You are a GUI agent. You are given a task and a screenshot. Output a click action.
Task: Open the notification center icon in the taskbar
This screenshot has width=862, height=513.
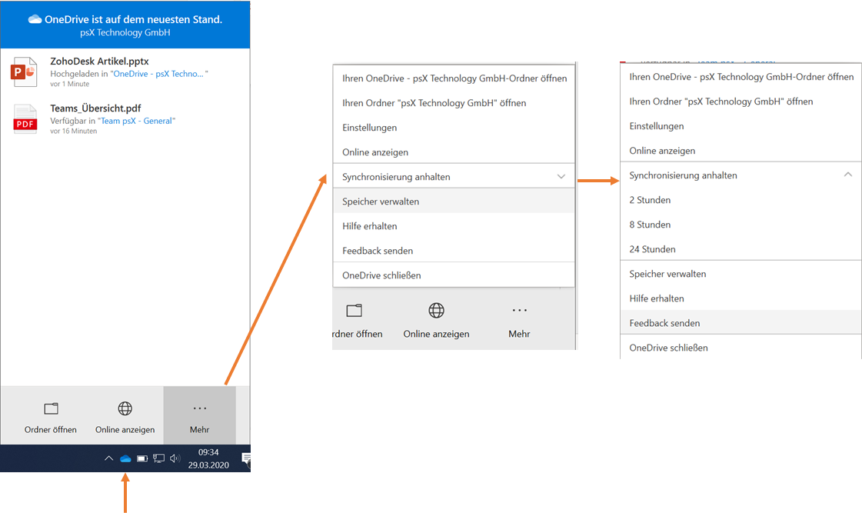pos(246,458)
